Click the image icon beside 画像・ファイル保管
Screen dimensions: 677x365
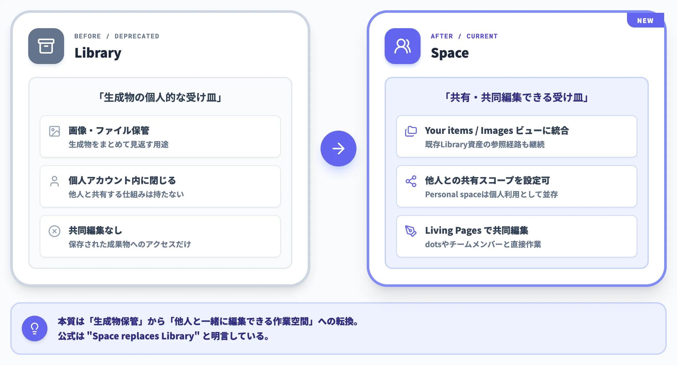pyautogui.click(x=54, y=131)
